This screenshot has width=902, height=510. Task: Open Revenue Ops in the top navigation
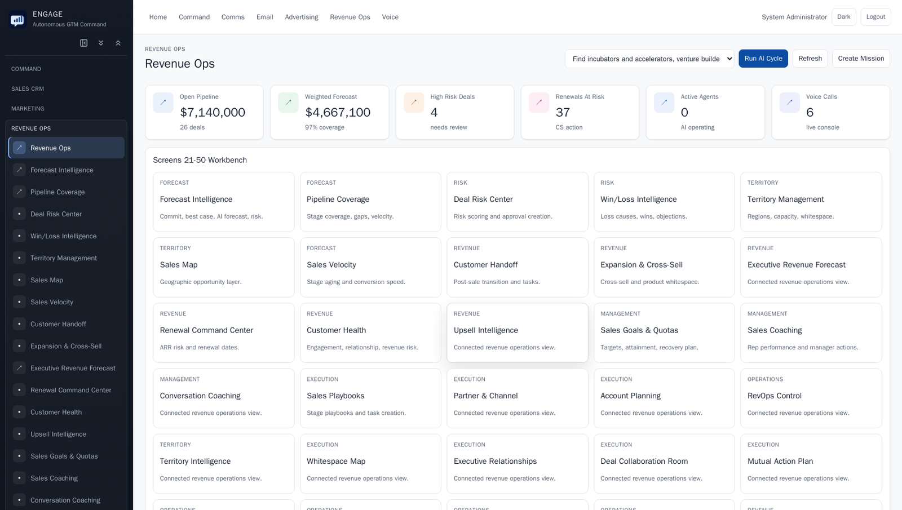coord(350,17)
